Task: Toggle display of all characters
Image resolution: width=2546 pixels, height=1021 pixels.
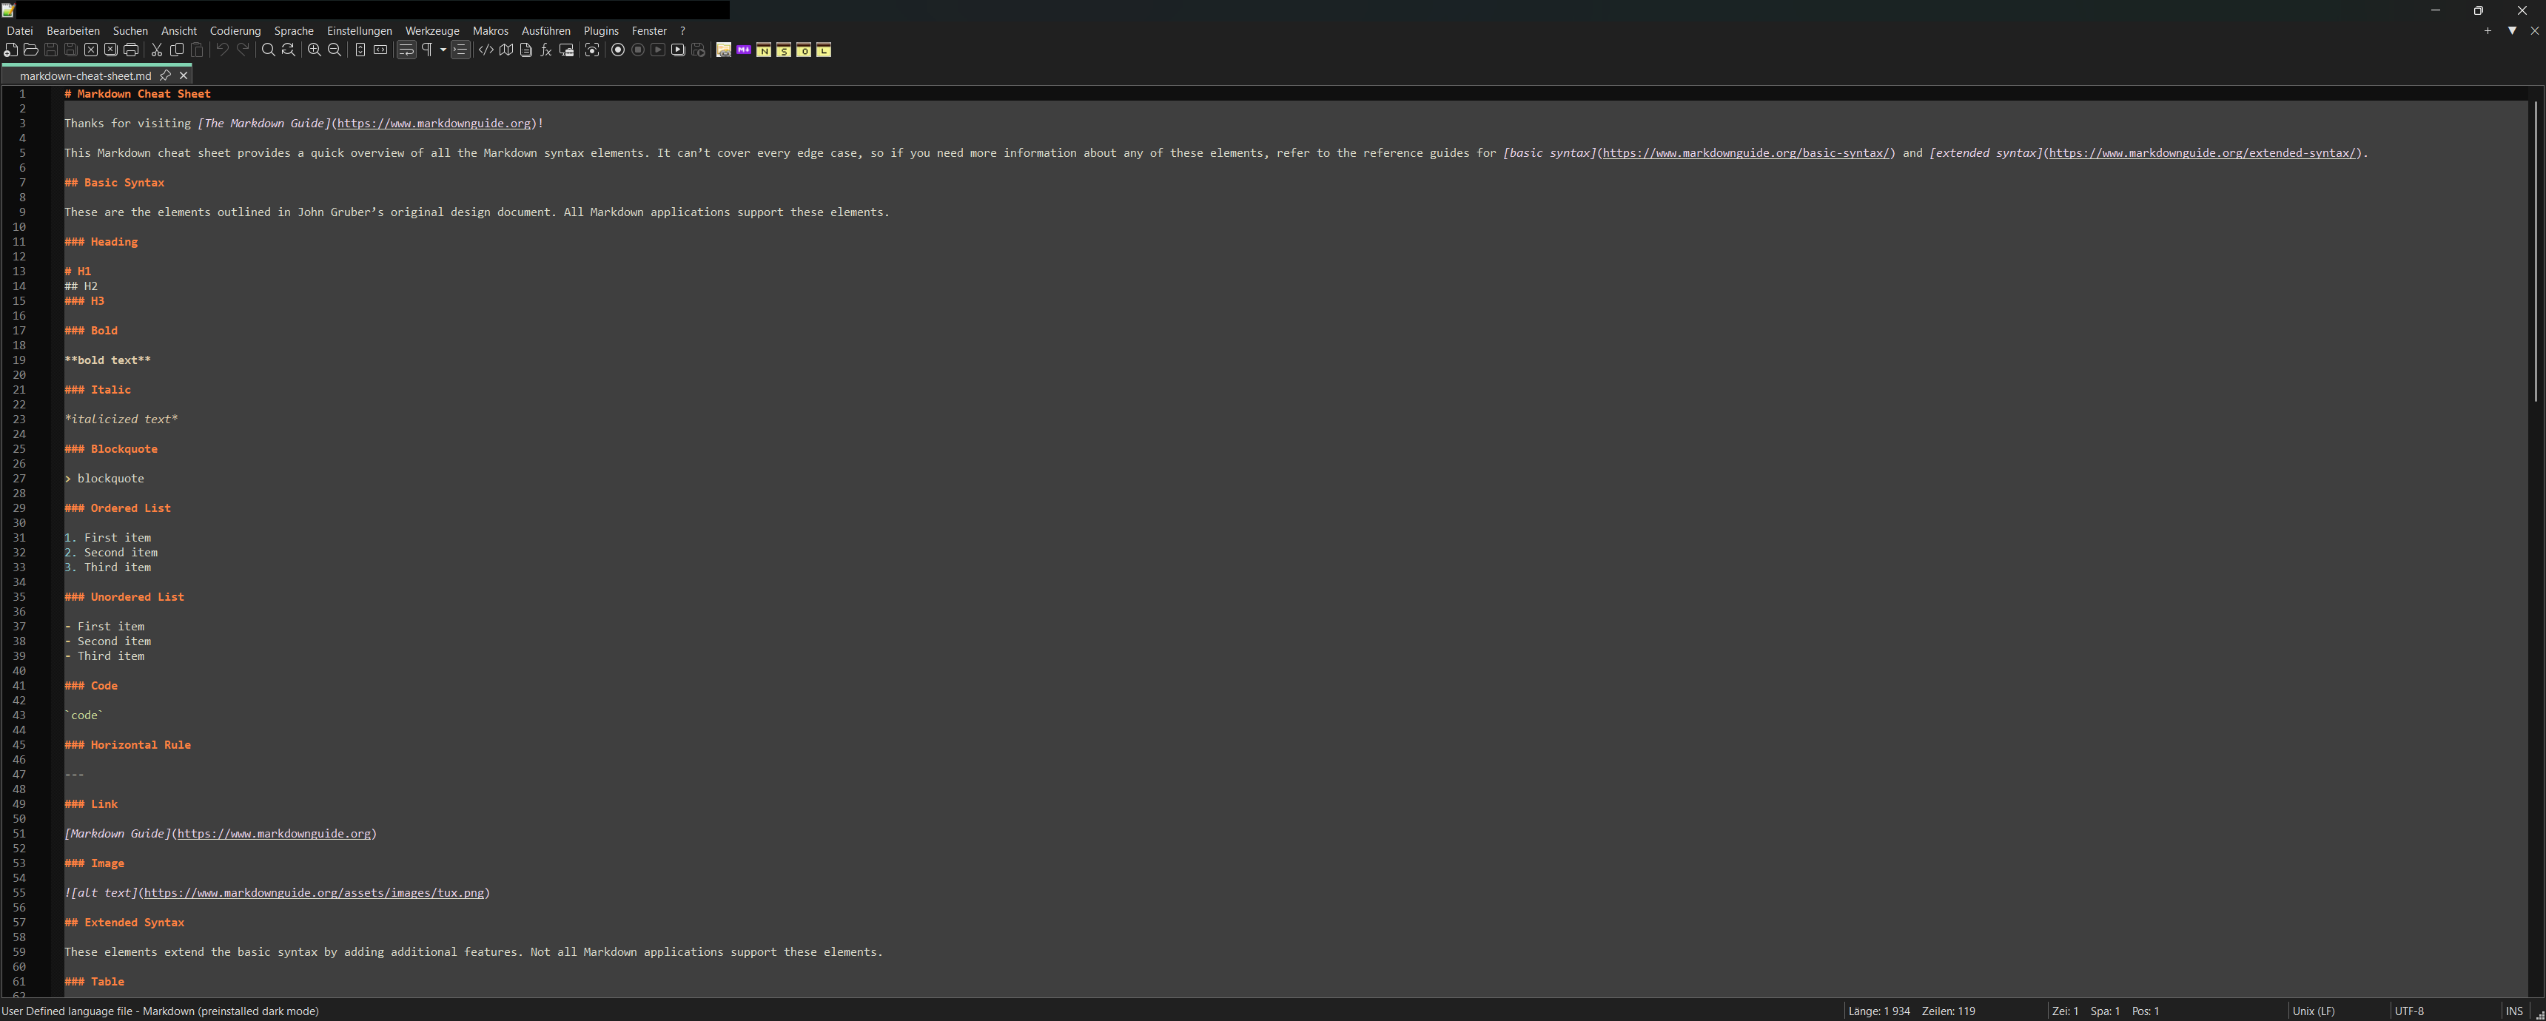Action: click(x=426, y=50)
